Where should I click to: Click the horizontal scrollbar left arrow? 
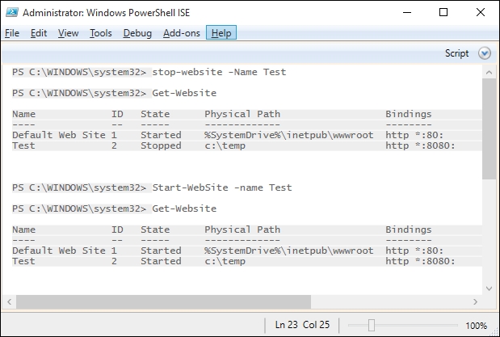click(x=9, y=302)
